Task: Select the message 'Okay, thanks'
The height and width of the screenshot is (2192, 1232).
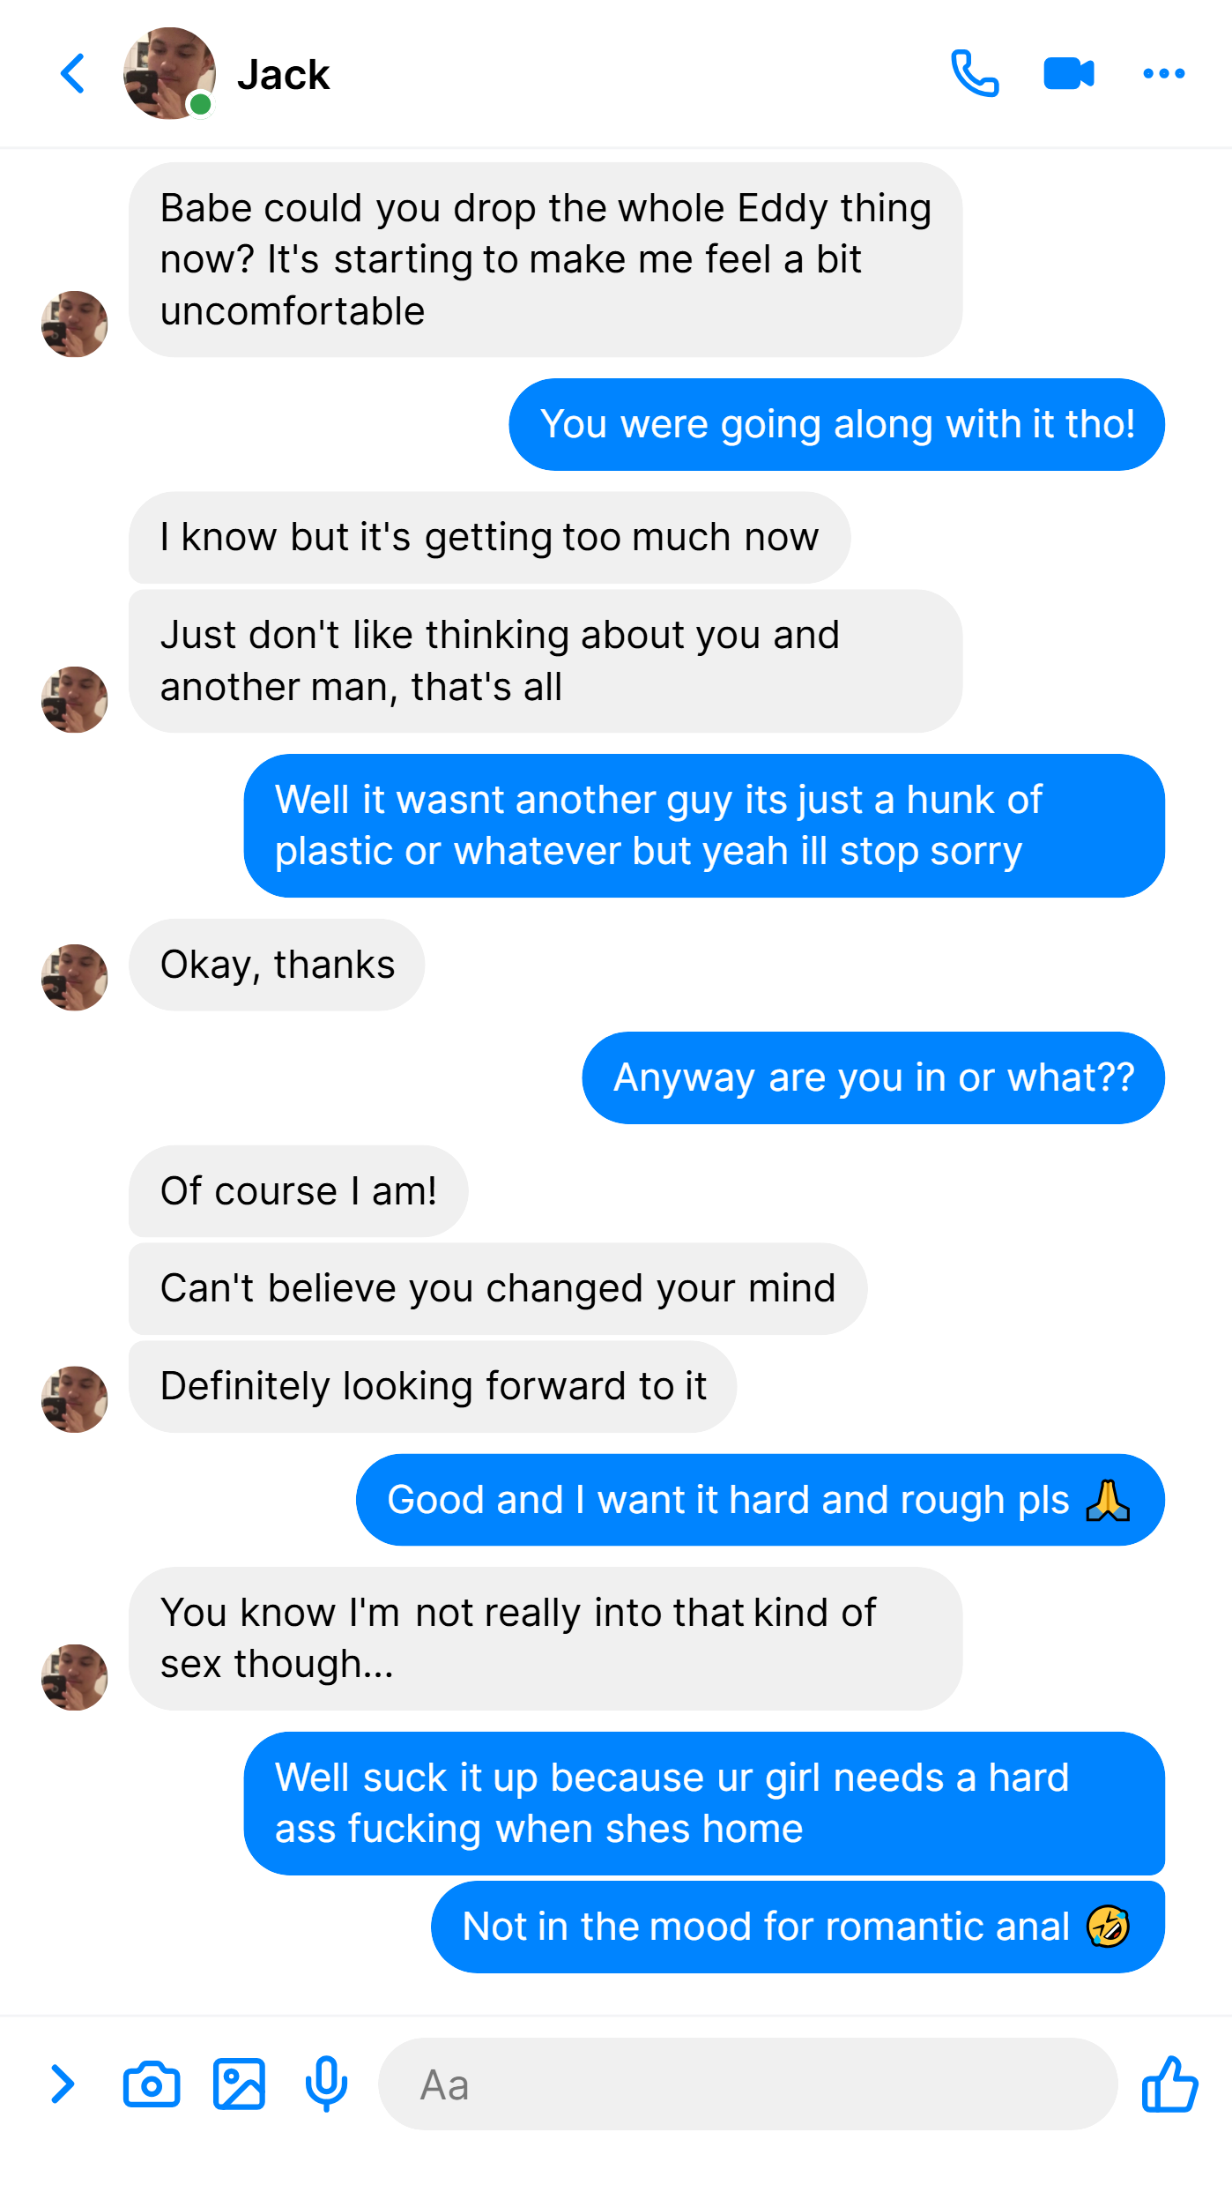Action: [x=277, y=965]
